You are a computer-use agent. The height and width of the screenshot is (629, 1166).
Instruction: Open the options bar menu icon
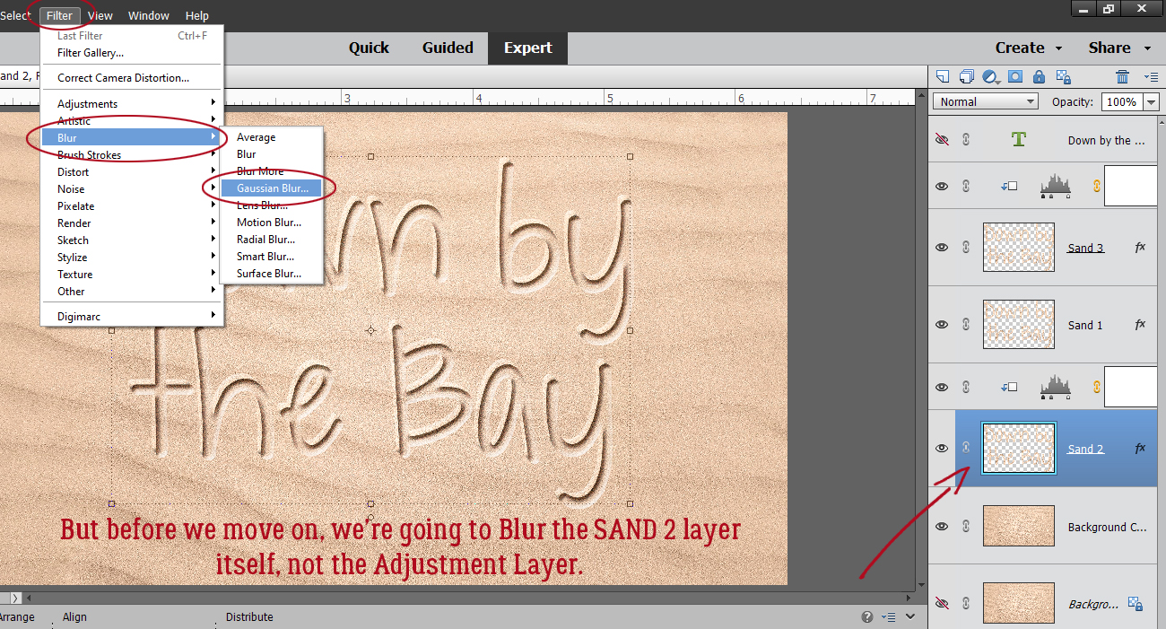(888, 617)
